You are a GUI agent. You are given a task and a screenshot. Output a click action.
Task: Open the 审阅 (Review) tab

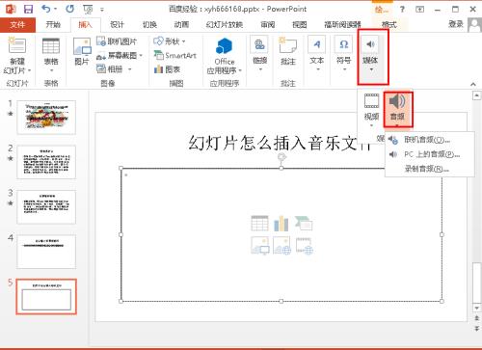tap(267, 25)
